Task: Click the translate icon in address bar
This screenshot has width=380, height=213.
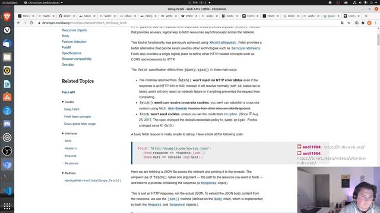Action: click(x=342, y=23)
